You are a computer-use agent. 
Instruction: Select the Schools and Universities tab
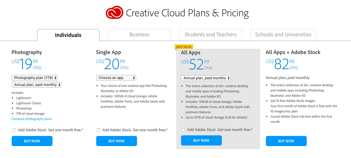click(283, 35)
